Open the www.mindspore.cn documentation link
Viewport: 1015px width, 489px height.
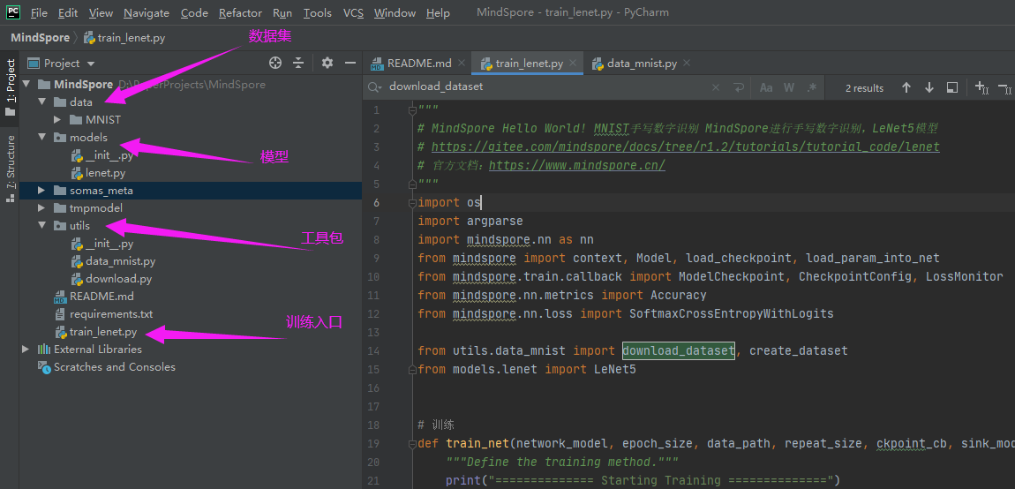coord(576,165)
